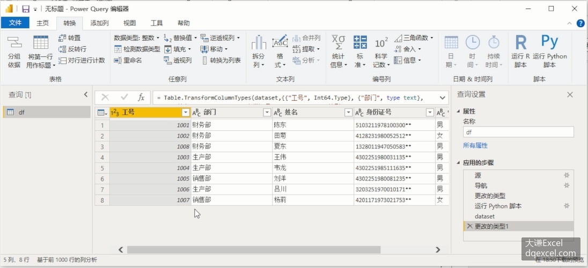This screenshot has height=268, width=588.
Task: Click 运行 Python 脚本 icon
Action: tap(550, 42)
